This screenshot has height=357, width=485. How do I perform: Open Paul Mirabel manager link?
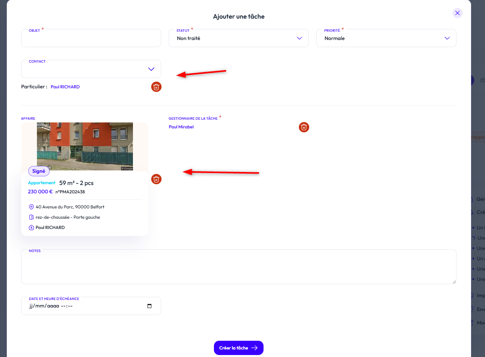(181, 127)
